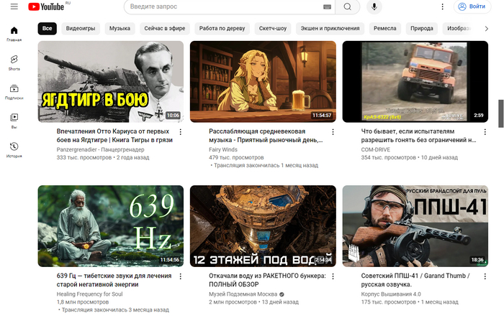Select the Видеоигры category chip
Image resolution: width=504 pixels, height=318 pixels.
[80, 29]
